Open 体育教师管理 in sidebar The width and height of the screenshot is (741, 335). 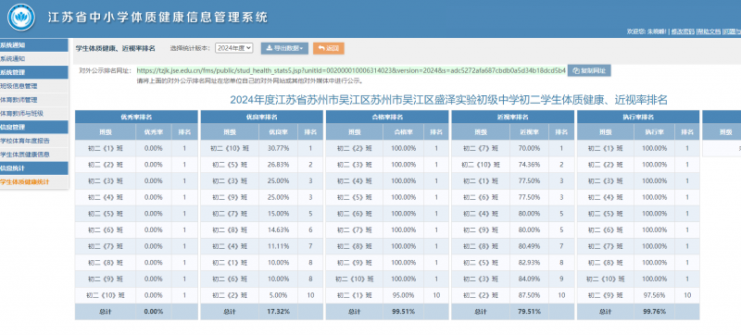tap(34, 100)
